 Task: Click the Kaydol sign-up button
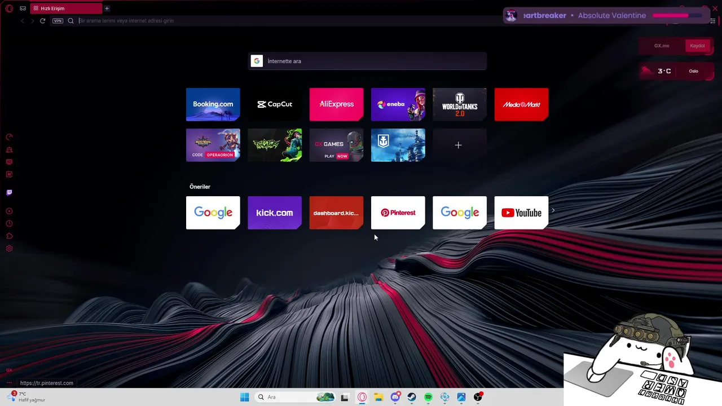(697, 46)
